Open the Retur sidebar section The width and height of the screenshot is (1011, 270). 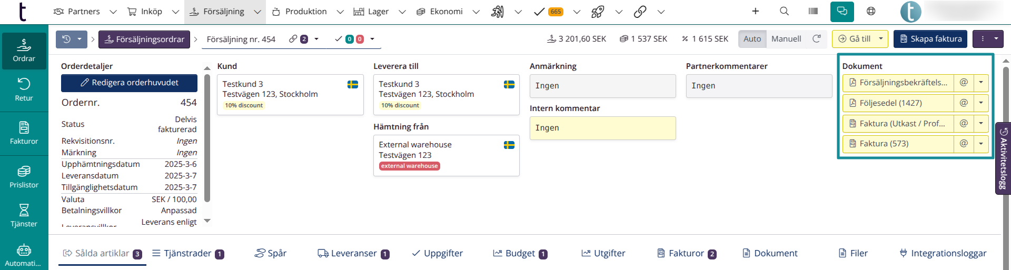[x=24, y=89]
